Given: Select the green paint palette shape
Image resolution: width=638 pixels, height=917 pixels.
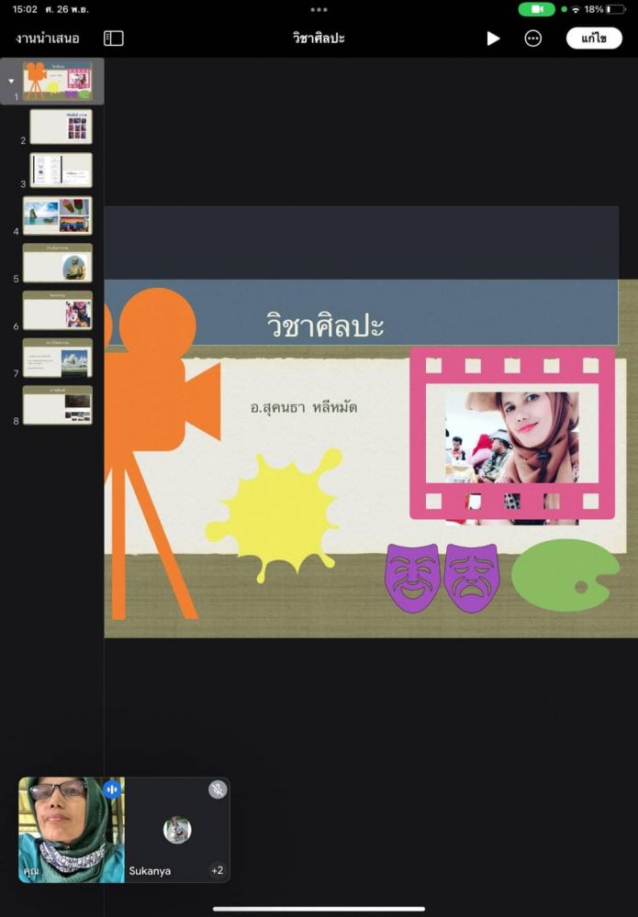Looking at the screenshot, I should pos(564,575).
